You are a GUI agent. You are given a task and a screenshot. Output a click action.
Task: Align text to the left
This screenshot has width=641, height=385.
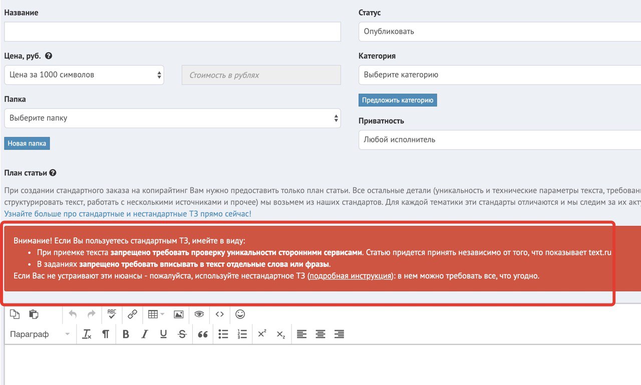click(301, 334)
